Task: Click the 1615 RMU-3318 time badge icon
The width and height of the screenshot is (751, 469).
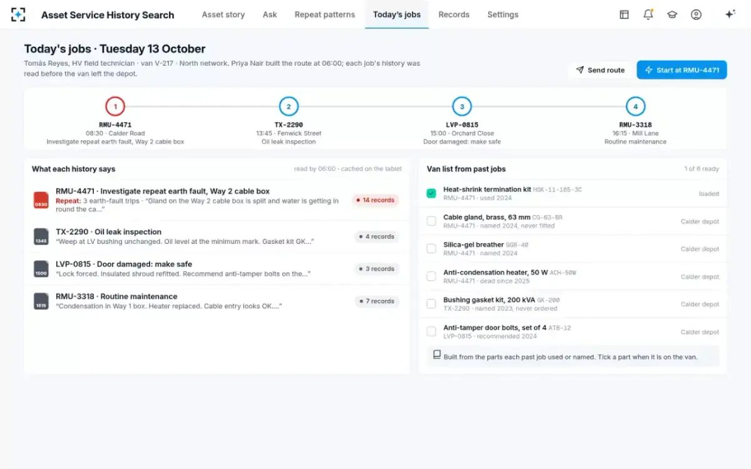Action: tap(41, 301)
